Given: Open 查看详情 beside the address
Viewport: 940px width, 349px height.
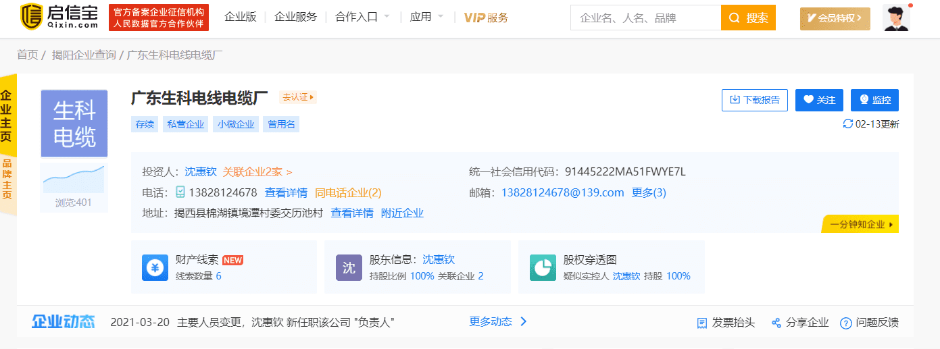Looking at the screenshot, I should (x=352, y=213).
